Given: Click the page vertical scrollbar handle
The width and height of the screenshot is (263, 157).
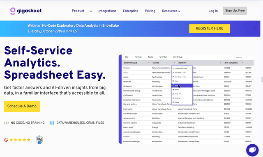Looking at the screenshot, I should [x=262, y=80].
